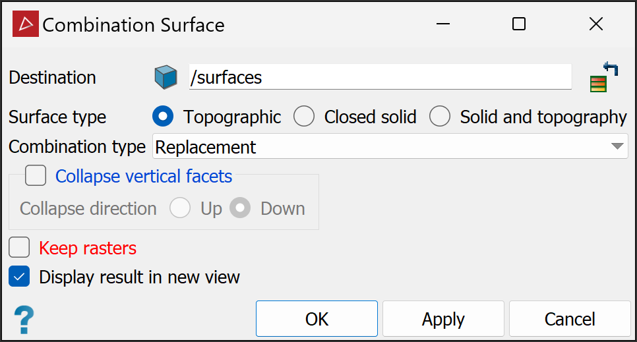
Task: Minimize the Combination Surface dialog
Action: 443,24
